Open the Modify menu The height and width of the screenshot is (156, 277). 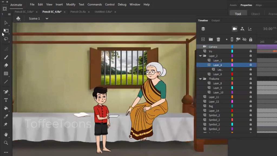pyautogui.click(x=71, y=4)
